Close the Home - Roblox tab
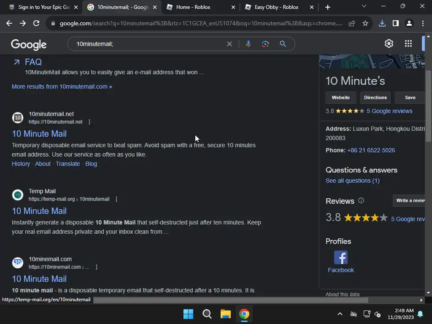This screenshot has height=324, width=432. tap(233, 7)
